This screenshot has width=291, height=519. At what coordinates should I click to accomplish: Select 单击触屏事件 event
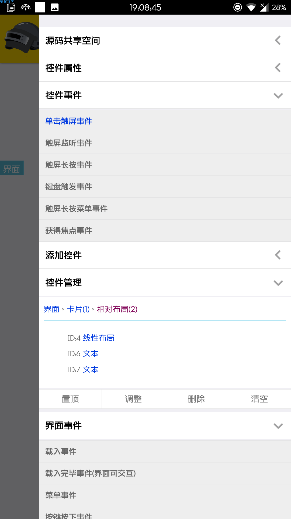tap(165, 121)
